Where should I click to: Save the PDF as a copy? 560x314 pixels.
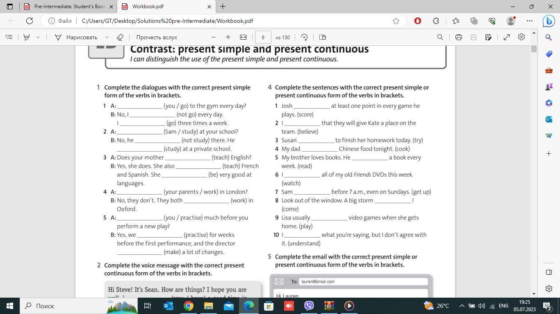(488, 37)
